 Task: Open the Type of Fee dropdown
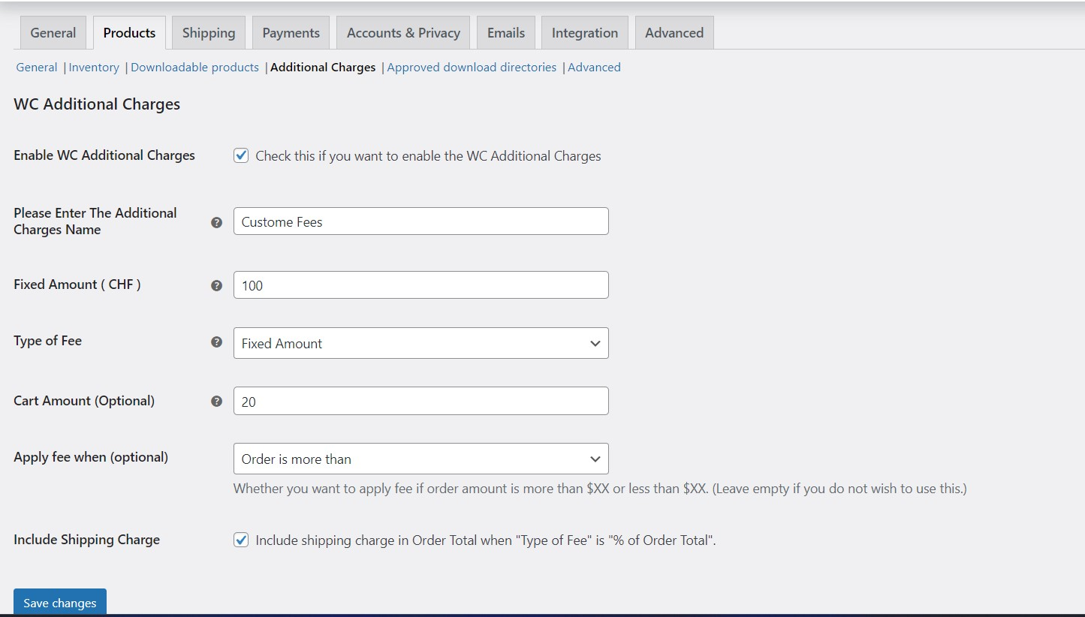coord(420,343)
